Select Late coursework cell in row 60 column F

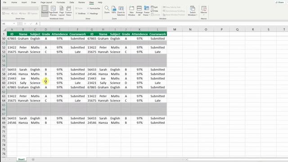pos(77,83)
